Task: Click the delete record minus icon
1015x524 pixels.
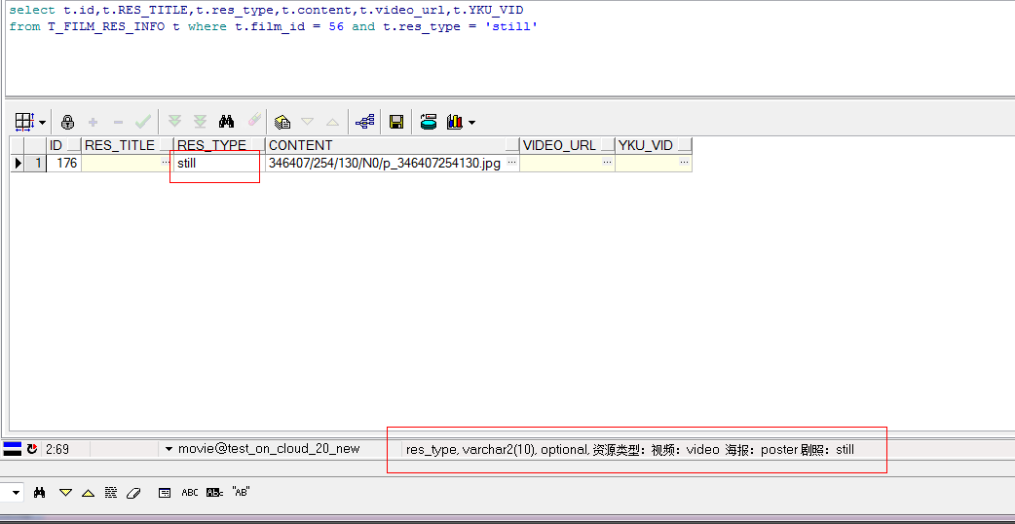Action: (118, 122)
